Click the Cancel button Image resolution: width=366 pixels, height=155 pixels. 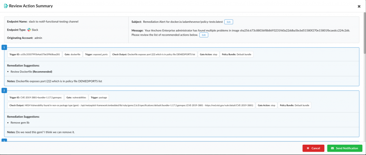(x=313, y=148)
